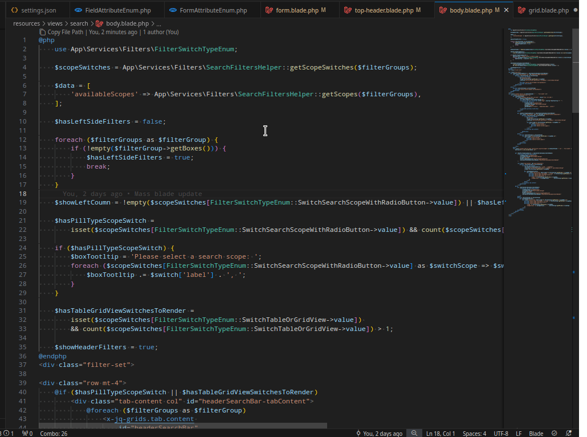Click 'Spaces: 4' indentation setting

pyautogui.click(x=474, y=434)
